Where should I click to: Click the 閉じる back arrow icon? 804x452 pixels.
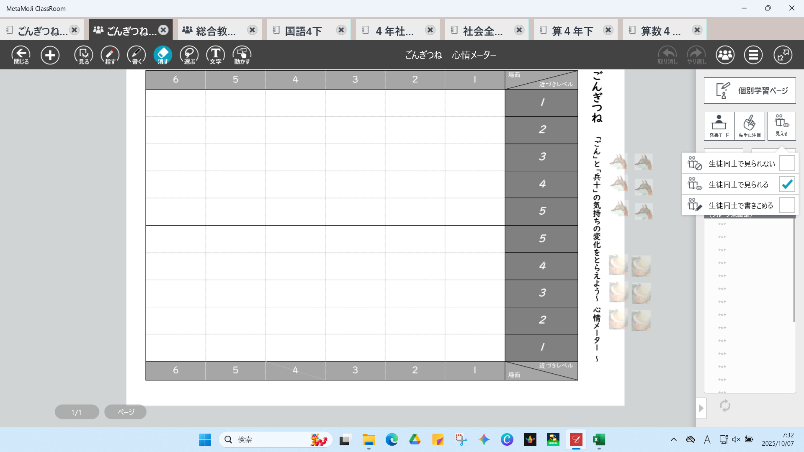tap(21, 55)
